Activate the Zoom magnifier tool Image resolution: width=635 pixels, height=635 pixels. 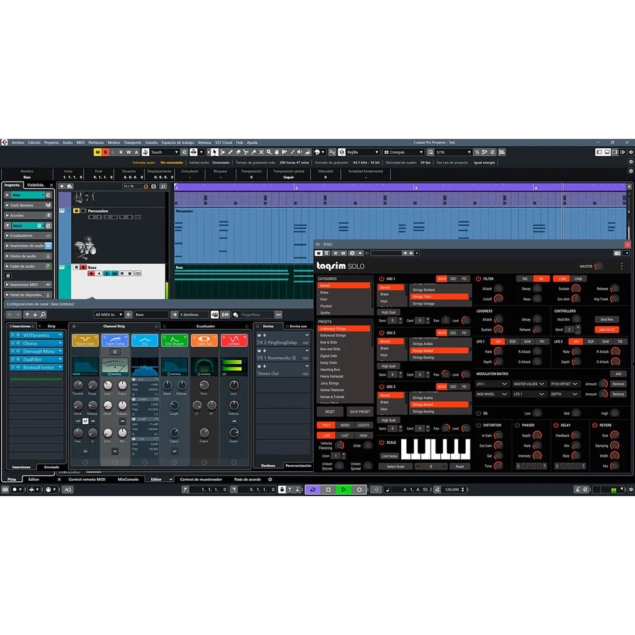[x=269, y=152]
